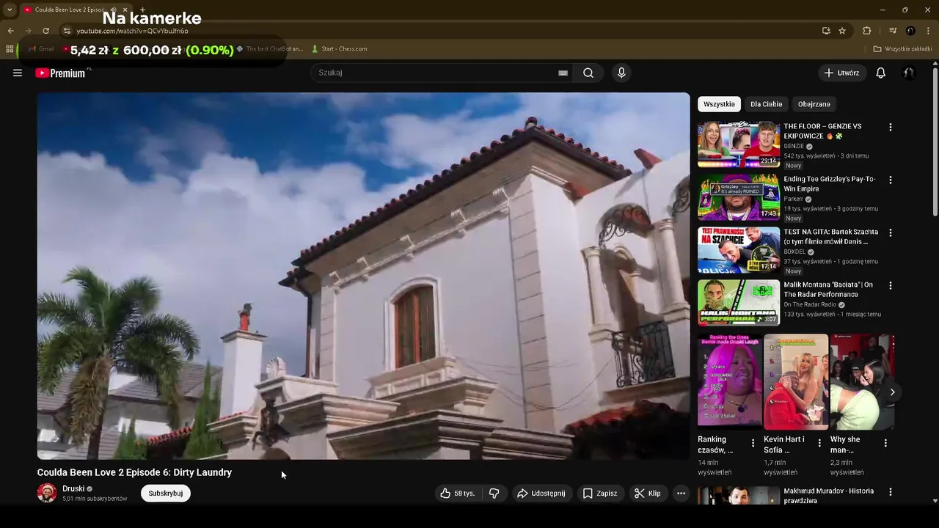Focus the Szukaj search field
This screenshot has height=528, width=939.
point(437,73)
